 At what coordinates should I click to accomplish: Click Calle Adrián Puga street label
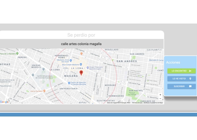134,83
